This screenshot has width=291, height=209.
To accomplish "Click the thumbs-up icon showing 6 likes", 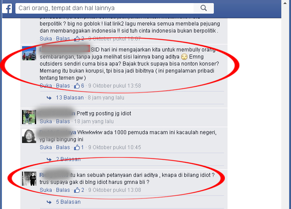I will coord(77,86).
